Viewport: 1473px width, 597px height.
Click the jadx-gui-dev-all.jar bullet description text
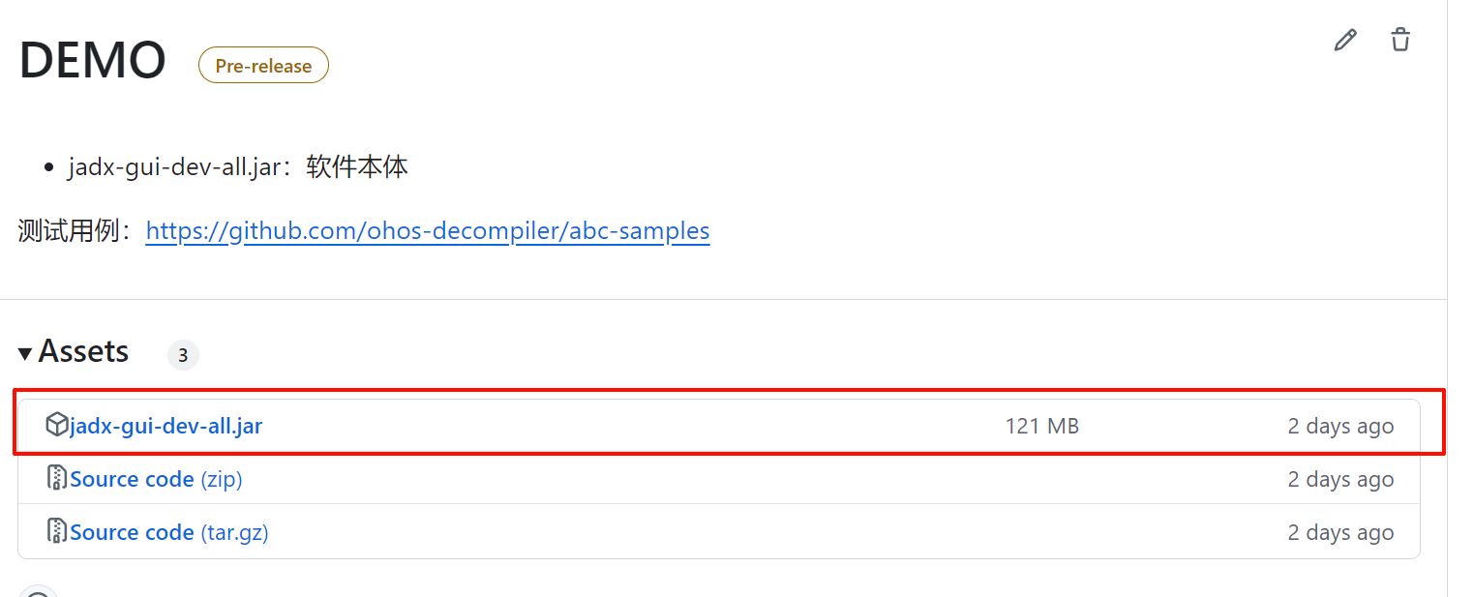pos(238,167)
